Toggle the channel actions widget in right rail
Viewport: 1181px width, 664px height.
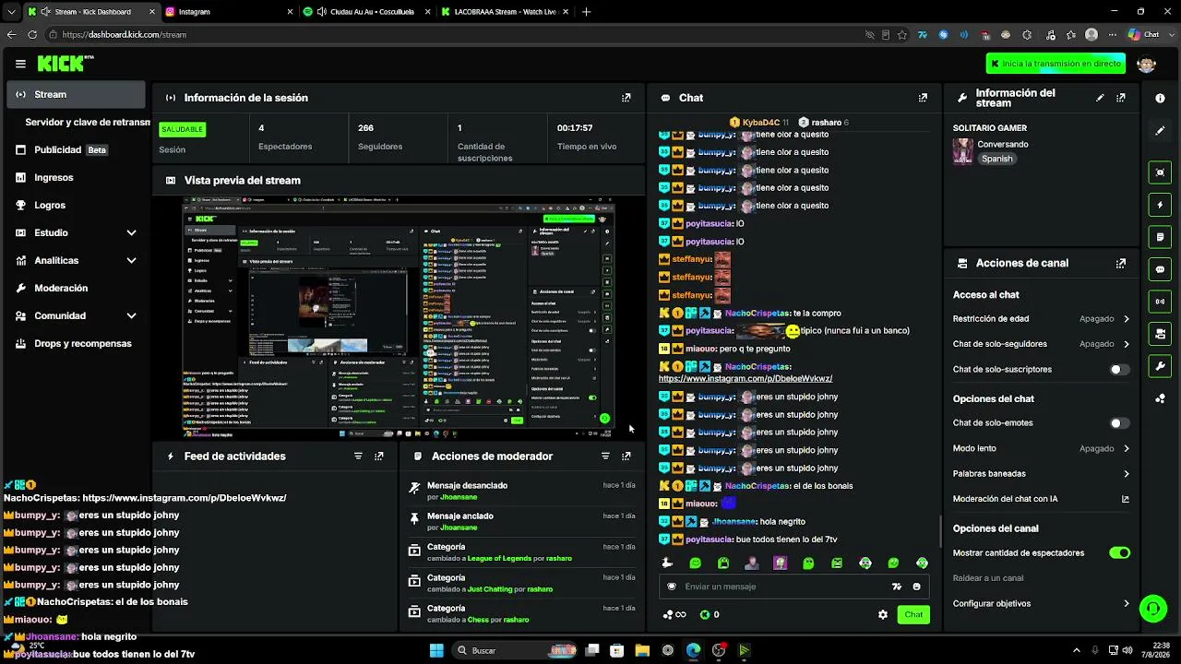(1160, 334)
